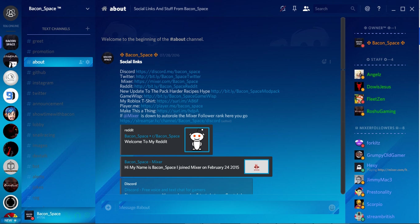Open the Roblox T-Shirt surl.im/A86F link
Viewport: 420px width, 224px height.
[x=178, y=101]
